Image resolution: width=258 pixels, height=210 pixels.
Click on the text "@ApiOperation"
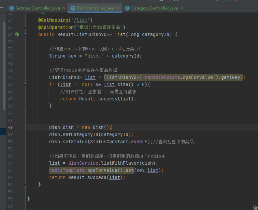click(x=56, y=27)
